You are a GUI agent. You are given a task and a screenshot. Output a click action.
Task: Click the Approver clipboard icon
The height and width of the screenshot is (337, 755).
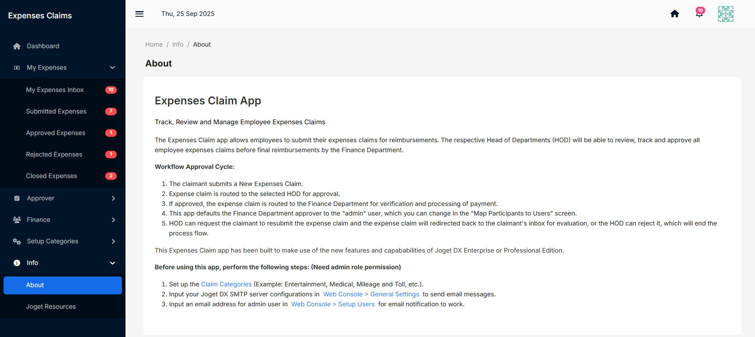(17, 198)
